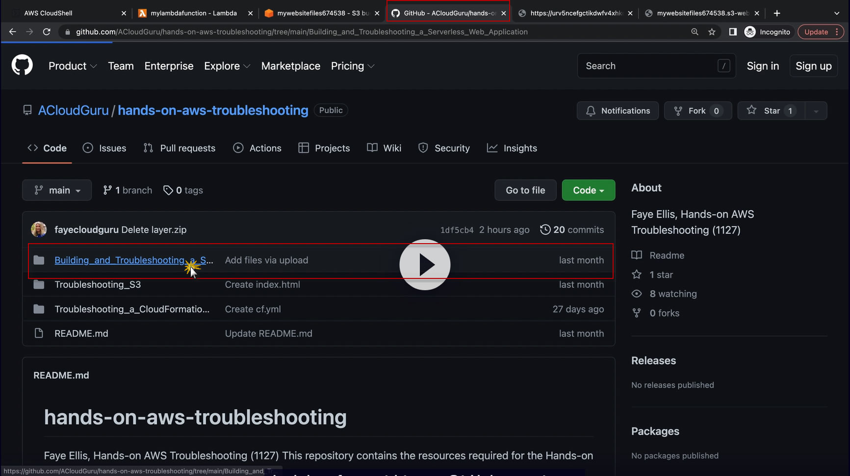
Task: Jump to Readme from About sidebar
Action: click(x=658, y=255)
